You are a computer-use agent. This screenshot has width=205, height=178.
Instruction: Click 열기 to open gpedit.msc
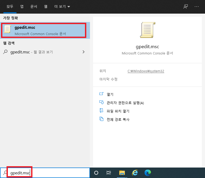pyautogui.click(x=110, y=94)
